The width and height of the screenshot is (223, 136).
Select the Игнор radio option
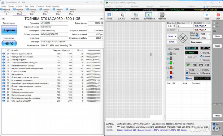pyautogui.click(x=187, y=70)
